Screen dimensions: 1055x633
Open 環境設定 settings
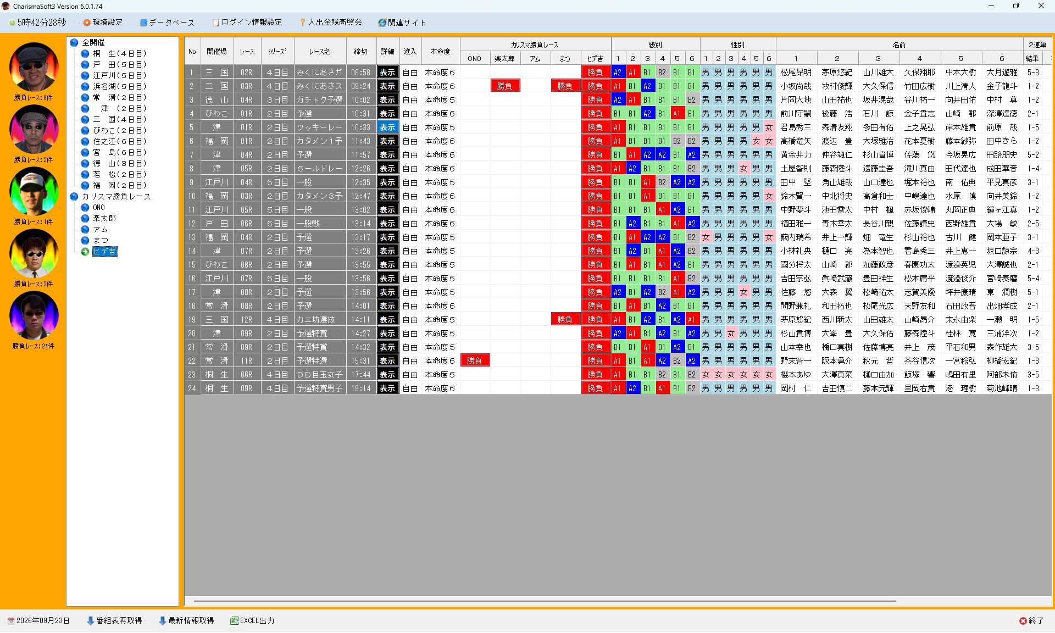click(x=103, y=23)
